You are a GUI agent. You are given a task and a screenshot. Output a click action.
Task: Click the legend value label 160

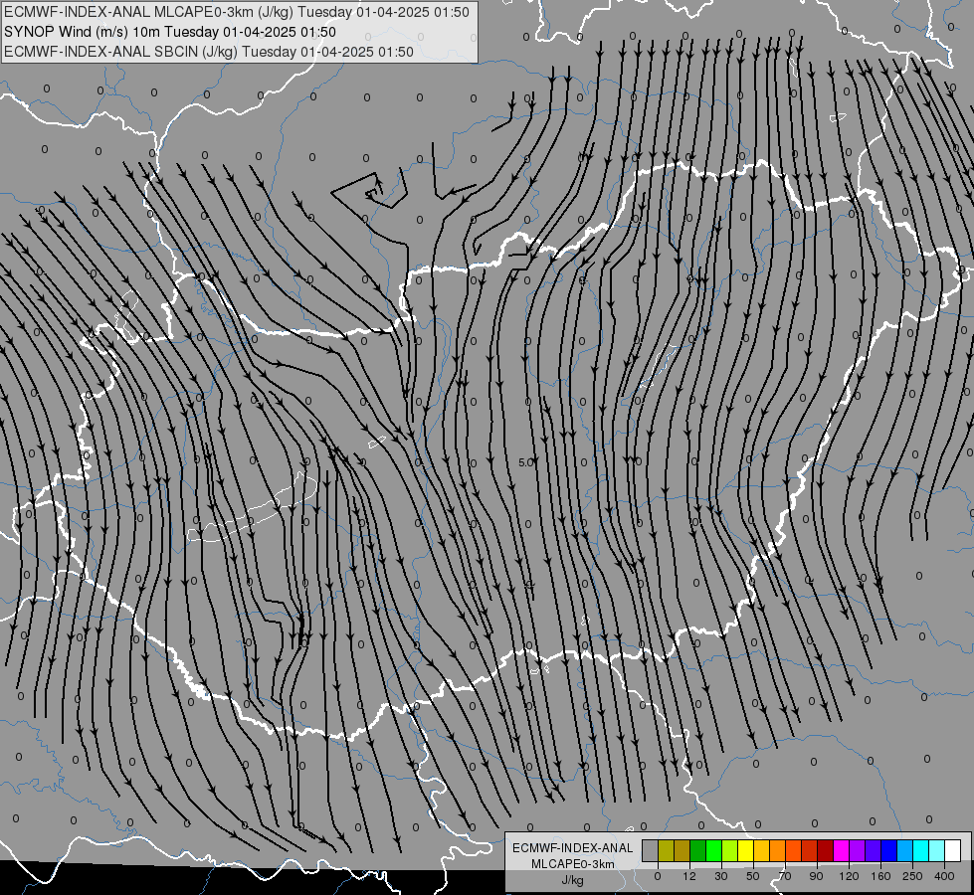coord(880,876)
